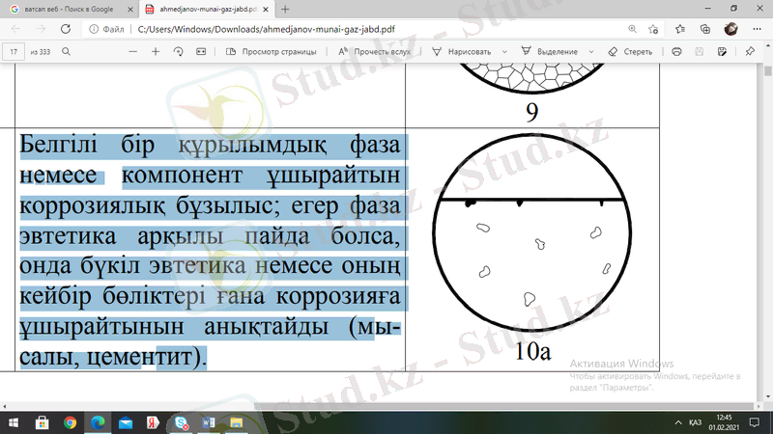The image size is (773, 434).
Task: Open the Mail app from taskbar
Action: click(126, 422)
